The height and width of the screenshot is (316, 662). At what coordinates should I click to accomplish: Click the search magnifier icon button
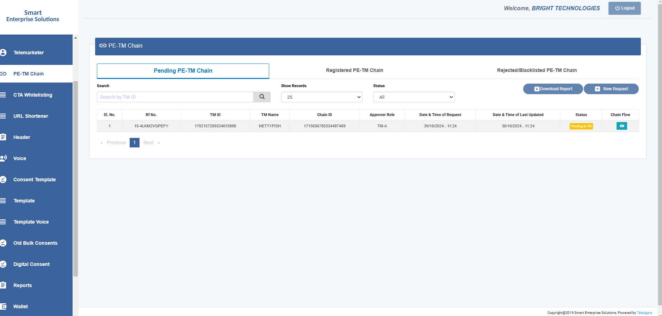click(262, 97)
